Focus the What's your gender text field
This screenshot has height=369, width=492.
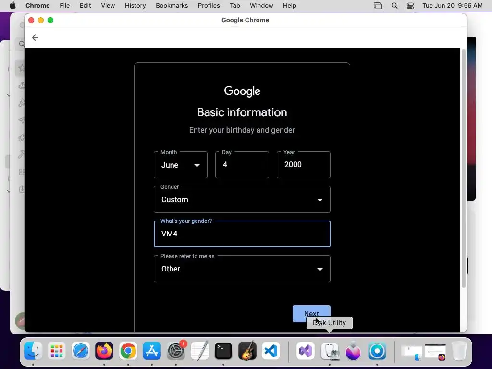242,234
